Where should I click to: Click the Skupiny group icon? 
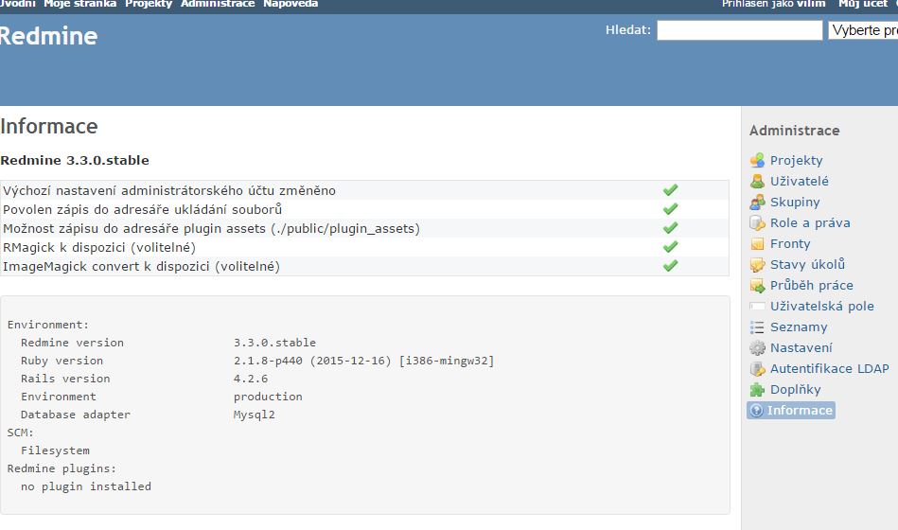coord(757,202)
